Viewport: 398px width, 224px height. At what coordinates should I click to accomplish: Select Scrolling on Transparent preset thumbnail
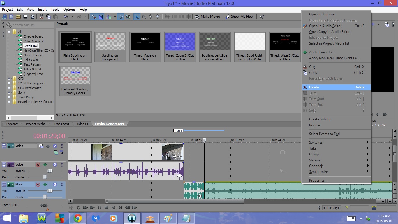(x=110, y=47)
